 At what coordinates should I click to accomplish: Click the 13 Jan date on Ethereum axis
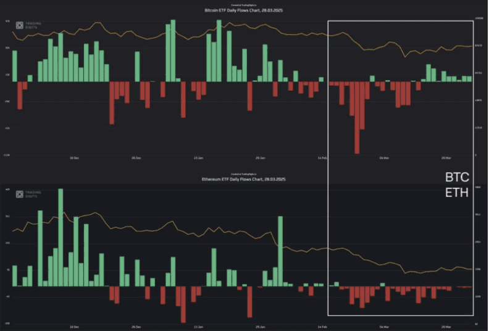[x=198, y=327]
